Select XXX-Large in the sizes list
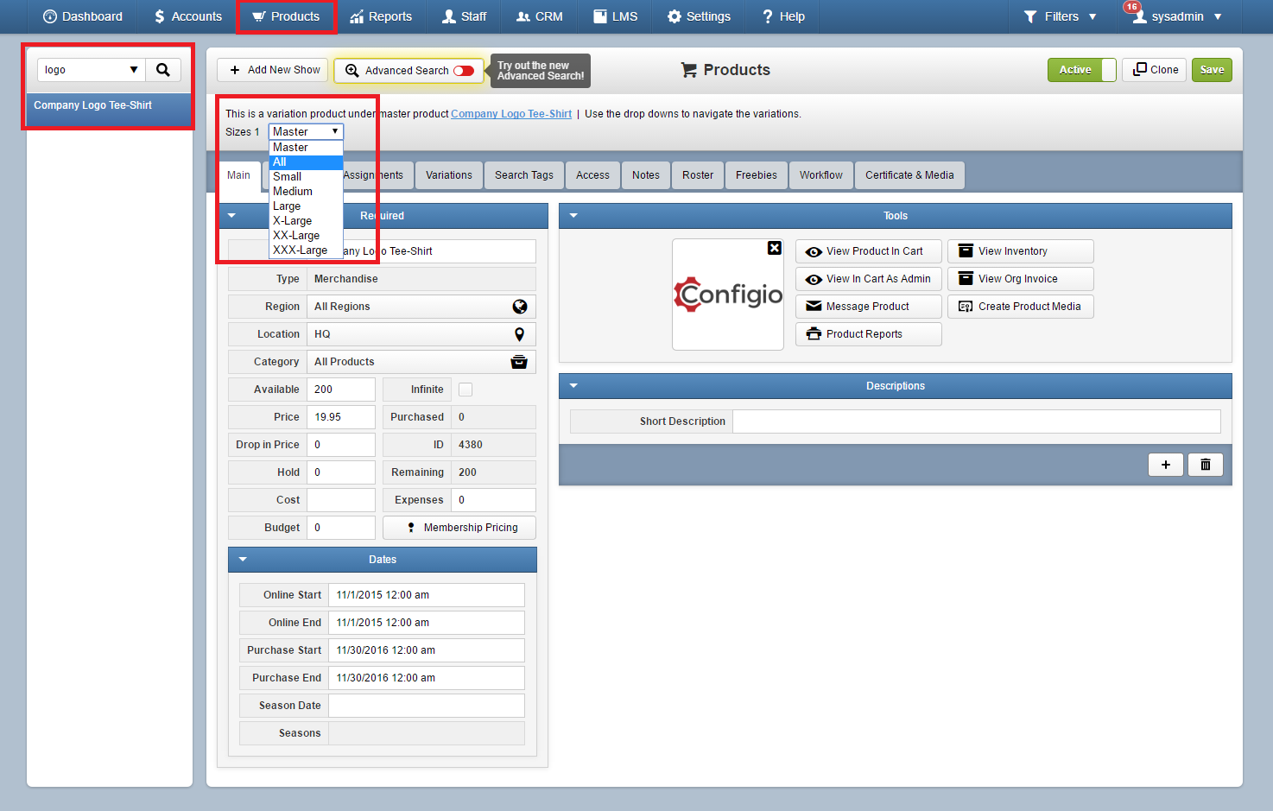This screenshot has width=1273, height=811. point(306,250)
